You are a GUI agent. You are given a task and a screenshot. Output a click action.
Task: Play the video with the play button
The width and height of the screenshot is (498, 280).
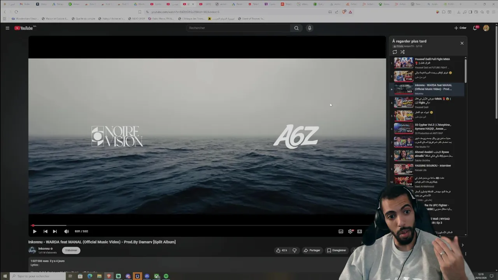[x=35, y=231]
